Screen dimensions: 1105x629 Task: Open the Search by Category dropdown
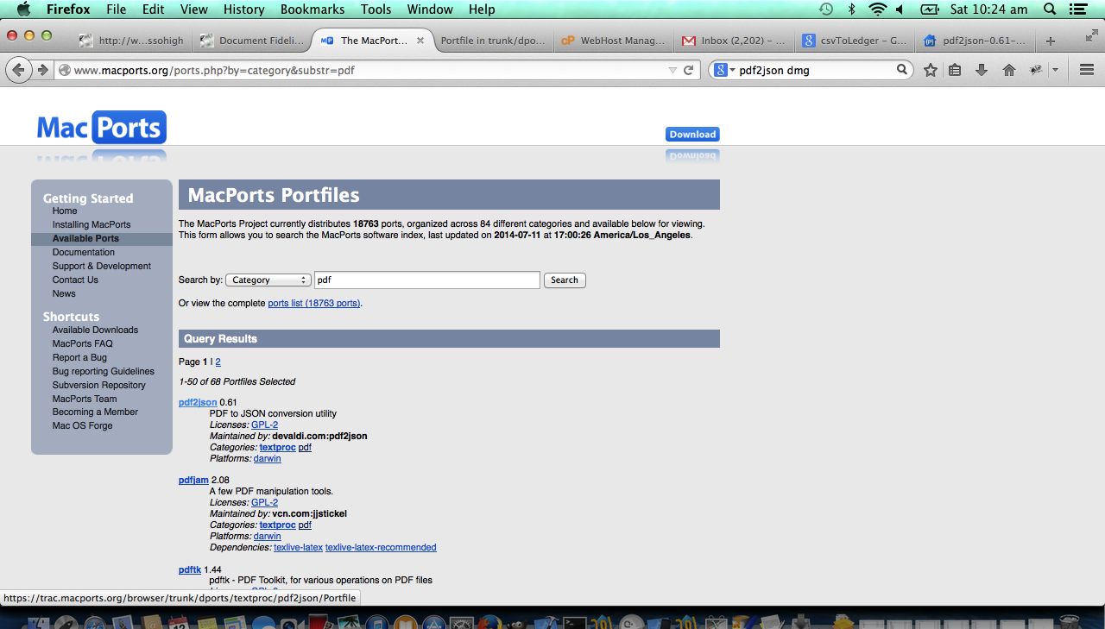[268, 280]
